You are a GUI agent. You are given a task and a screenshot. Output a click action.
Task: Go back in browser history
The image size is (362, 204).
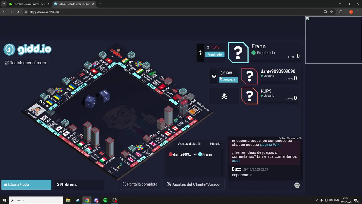tap(4, 12)
